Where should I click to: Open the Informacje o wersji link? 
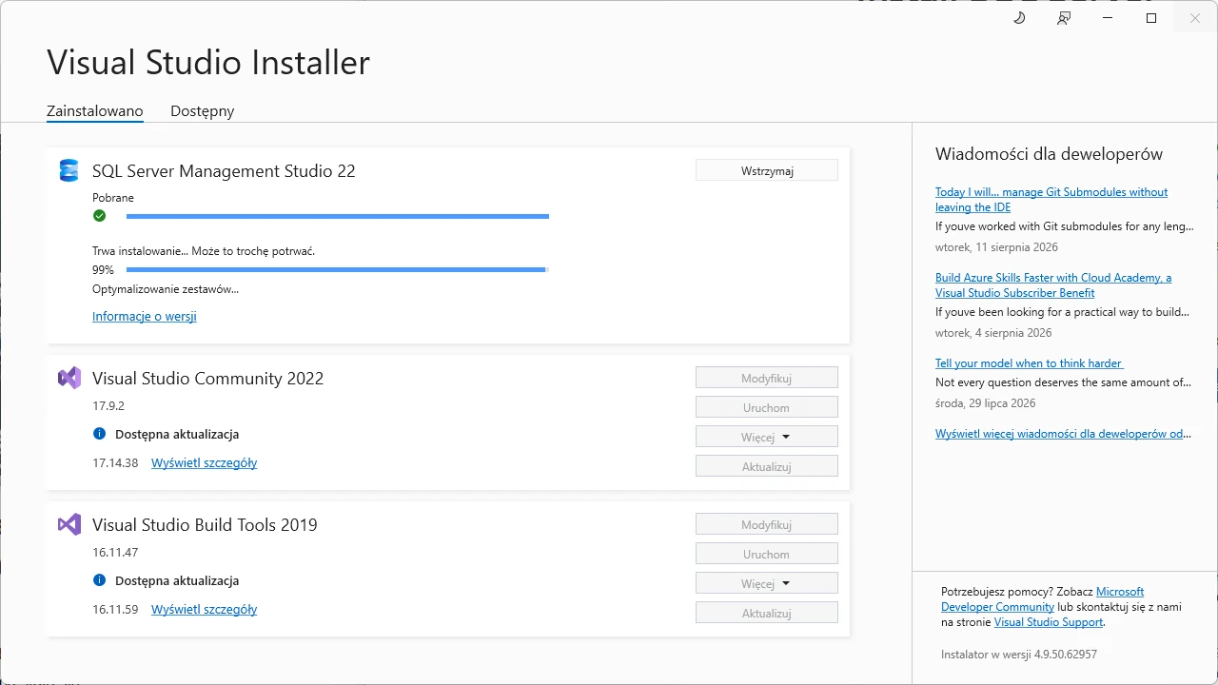point(145,316)
